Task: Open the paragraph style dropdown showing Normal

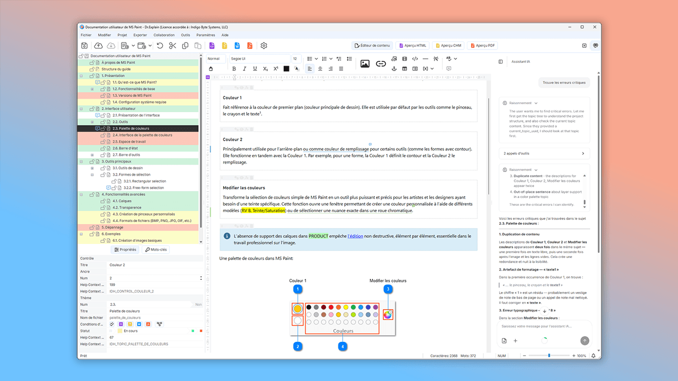Action: [216, 59]
